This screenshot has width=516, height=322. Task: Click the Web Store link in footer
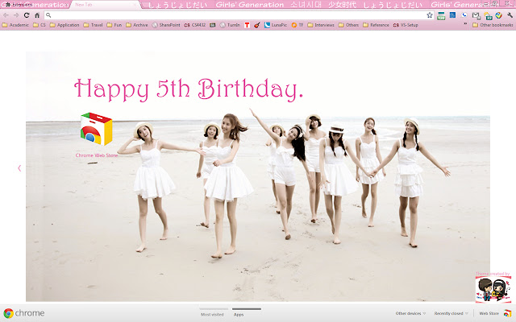489,313
